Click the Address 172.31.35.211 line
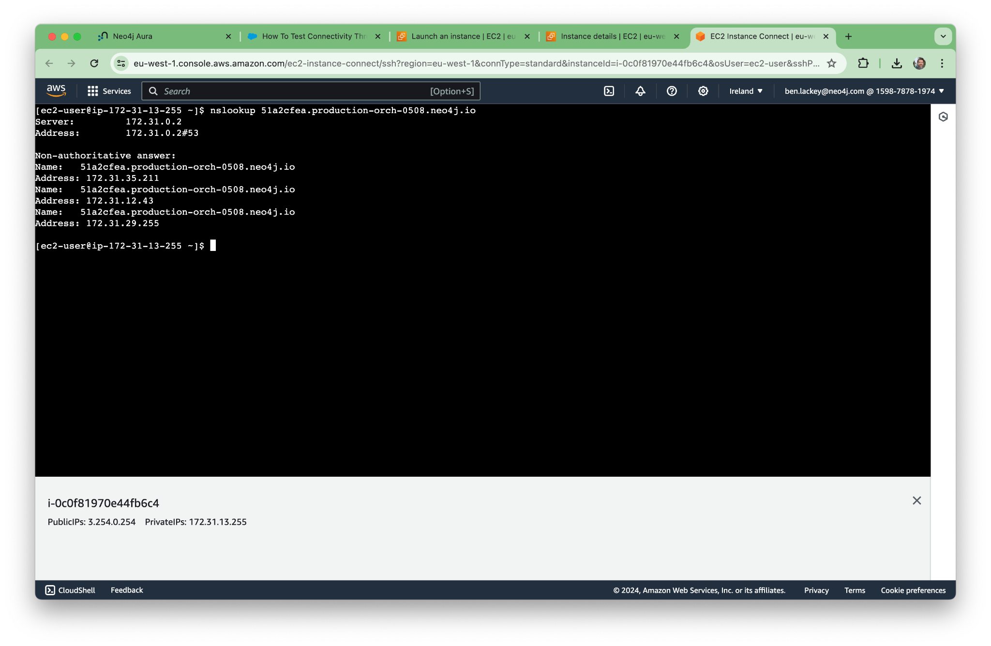The image size is (991, 646). [97, 178]
